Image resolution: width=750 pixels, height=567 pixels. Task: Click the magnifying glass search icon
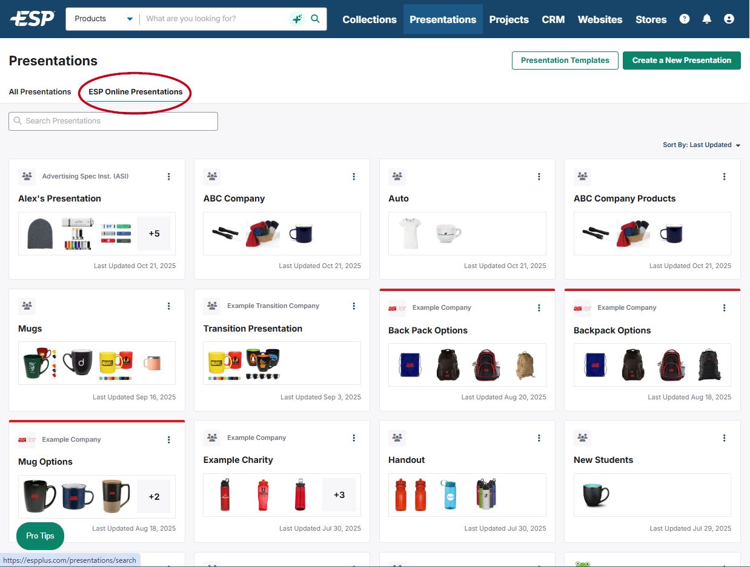click(x=315, y=19)
